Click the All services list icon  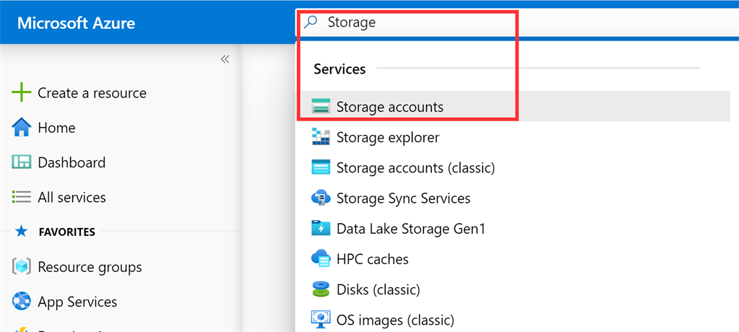[21, 197]
